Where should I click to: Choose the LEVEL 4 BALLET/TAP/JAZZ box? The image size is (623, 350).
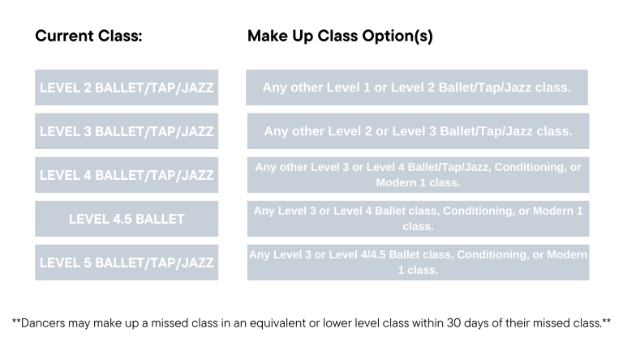(x=127, y=175)
